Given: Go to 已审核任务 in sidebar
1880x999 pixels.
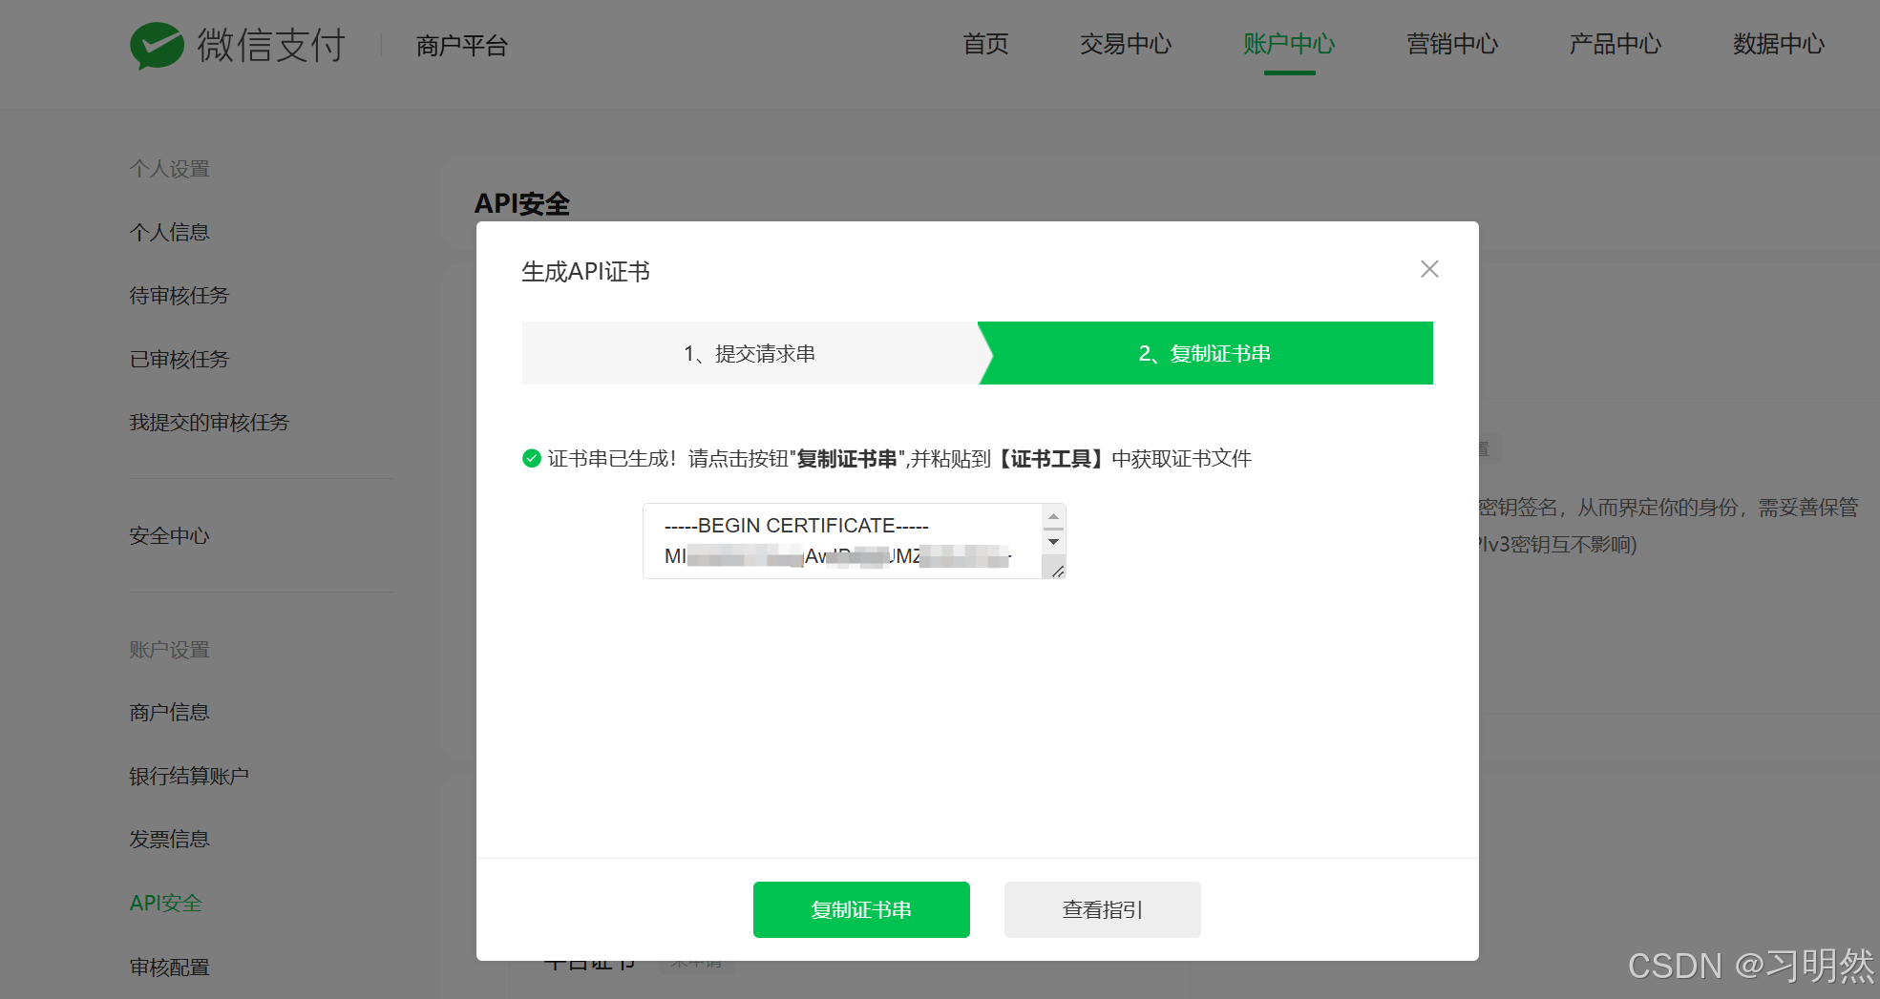Looking at the screenshot, I should [x=180, y=359].
